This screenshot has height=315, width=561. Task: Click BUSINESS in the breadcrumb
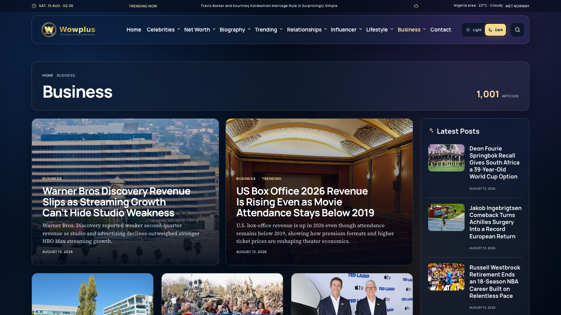(66, 76)
